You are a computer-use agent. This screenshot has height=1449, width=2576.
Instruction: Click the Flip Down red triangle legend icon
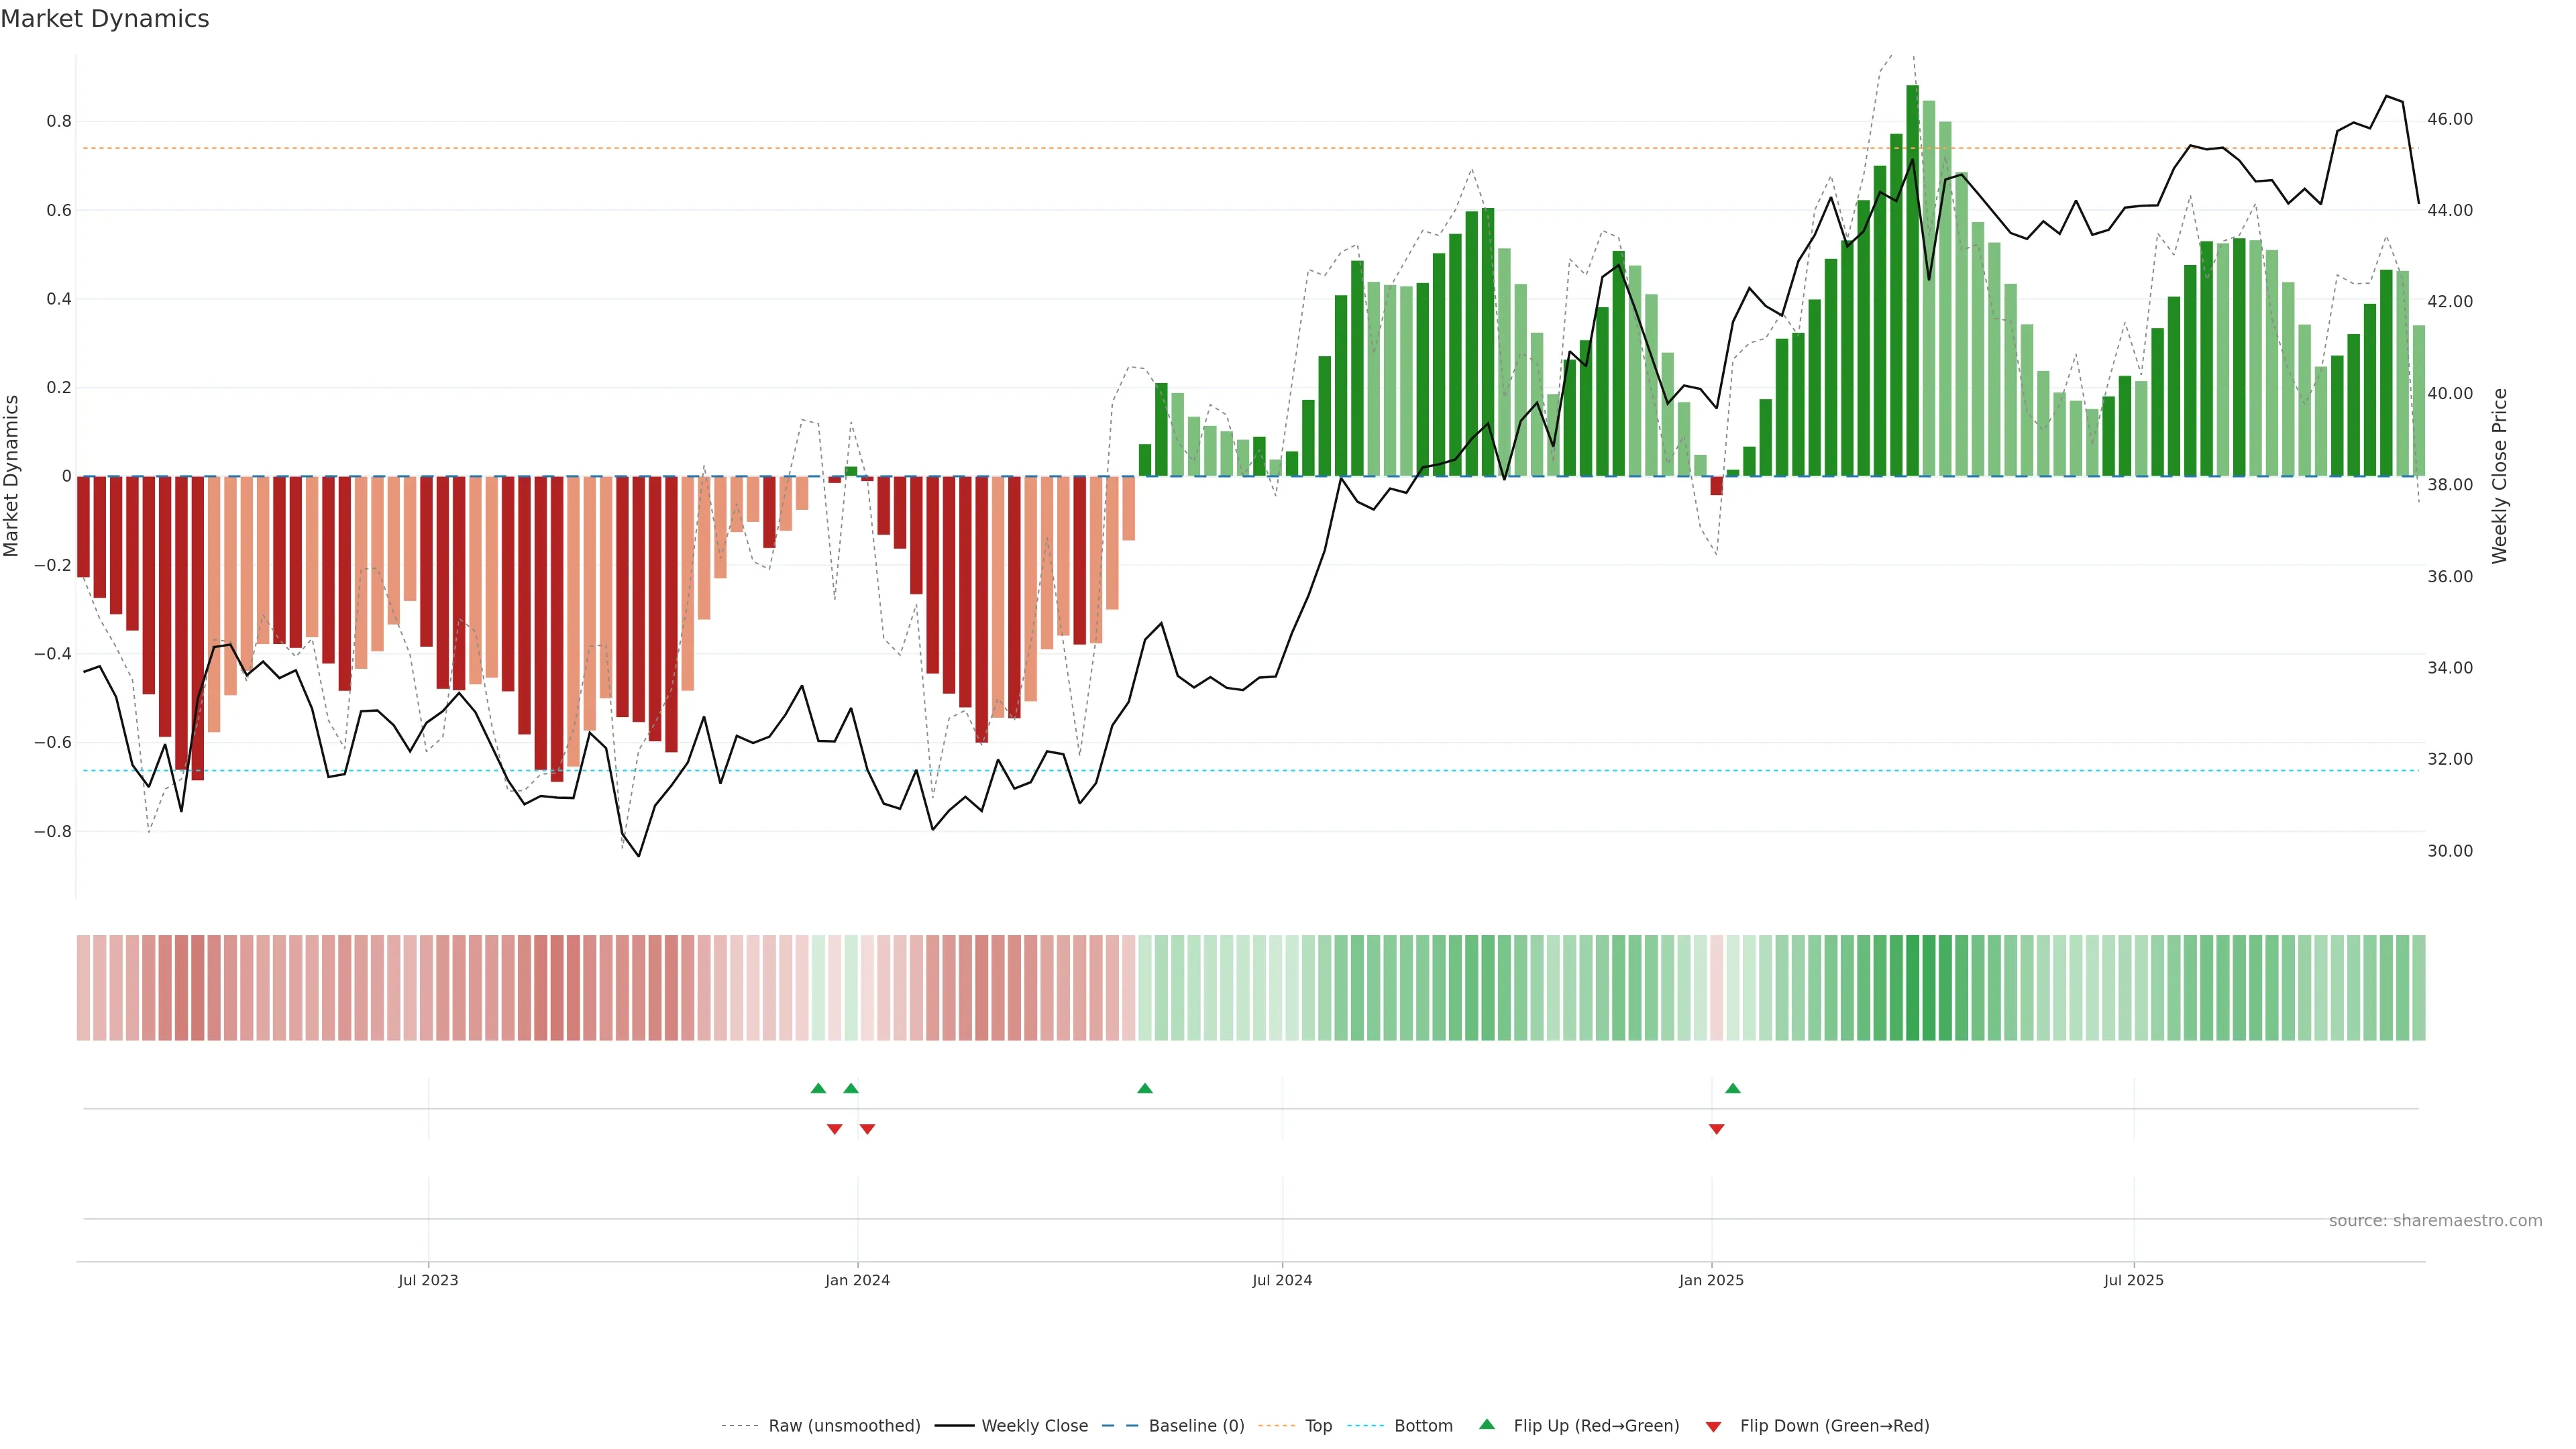pos(1713,1427)
